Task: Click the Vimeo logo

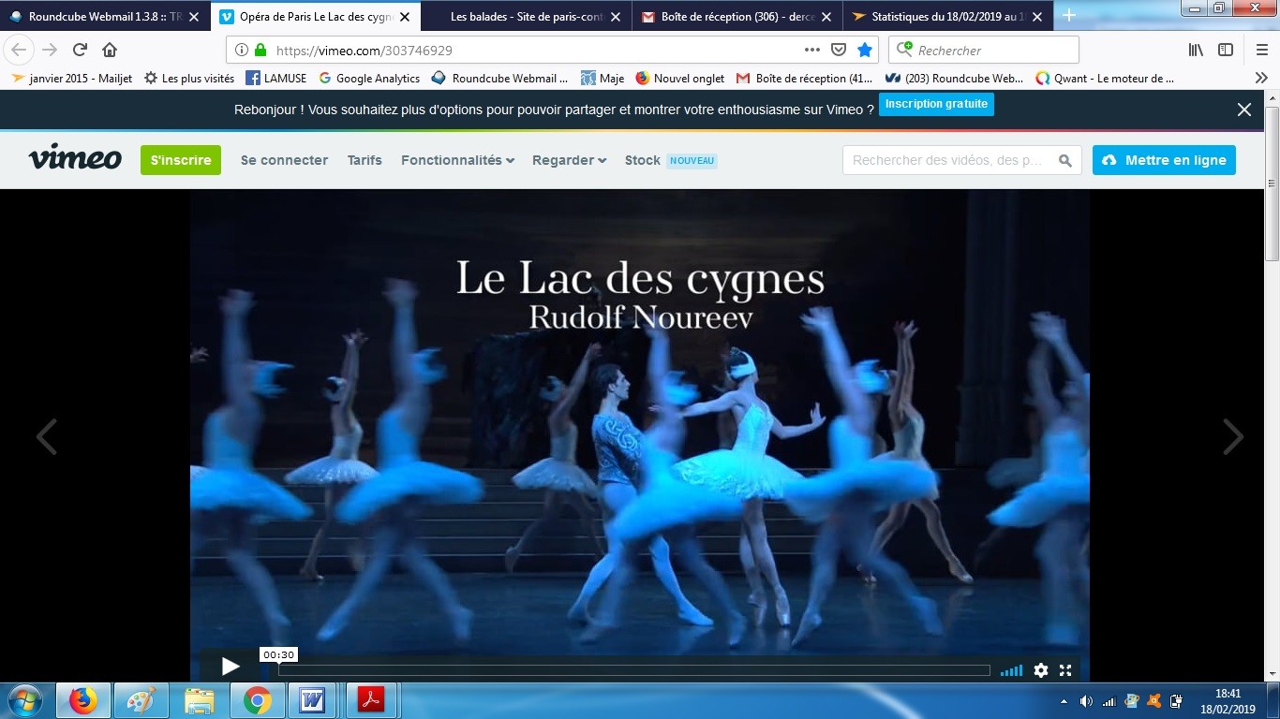Action: pyautogui.click(x=75, y=159)
